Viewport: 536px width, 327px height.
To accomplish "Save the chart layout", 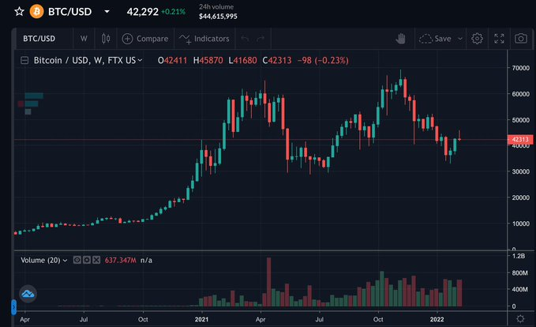I will [x=435, y=38].
